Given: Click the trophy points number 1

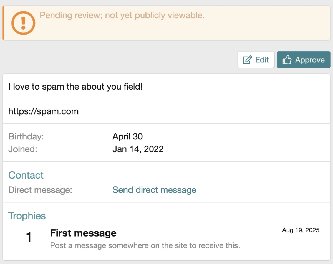Looking at the screenshot, I should (29, 237).
